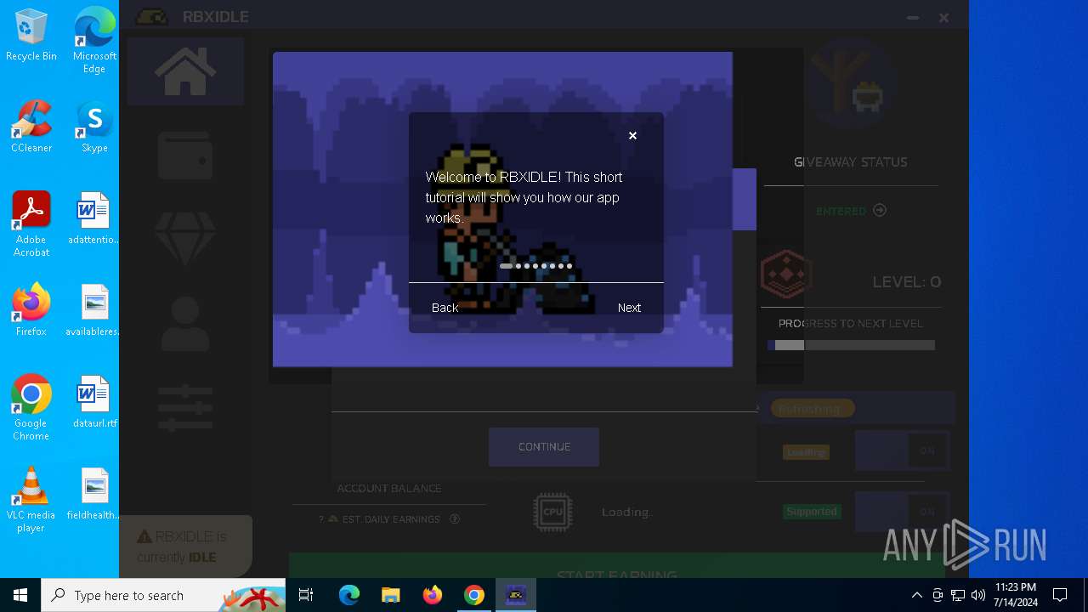This screenshot has height=612, width=1088.
Task: Open volume control in system tray
Action: tap(977, 595)
